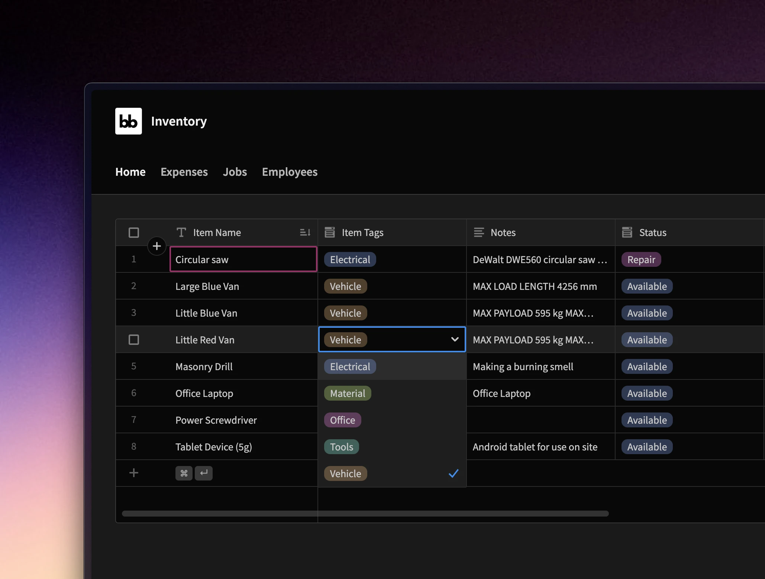Click the return key shortcut icon

204,473
